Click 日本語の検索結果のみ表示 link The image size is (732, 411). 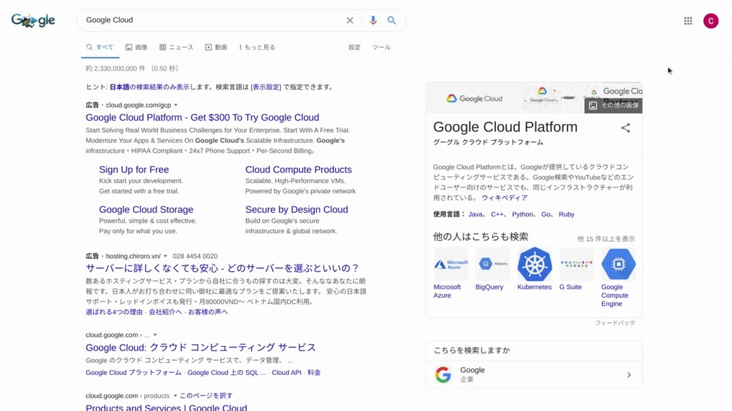pos(149,87)
